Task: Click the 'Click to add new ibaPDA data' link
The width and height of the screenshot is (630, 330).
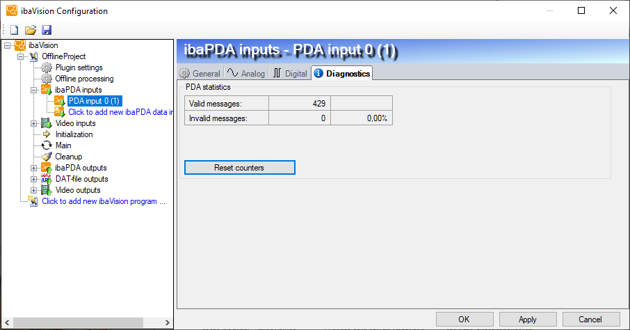Action: [120, 112]
